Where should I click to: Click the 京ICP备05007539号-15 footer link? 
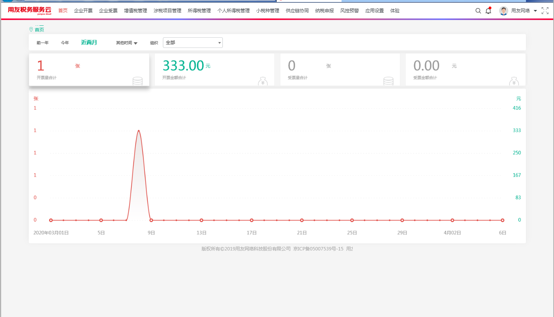click(x=318, y=249)
